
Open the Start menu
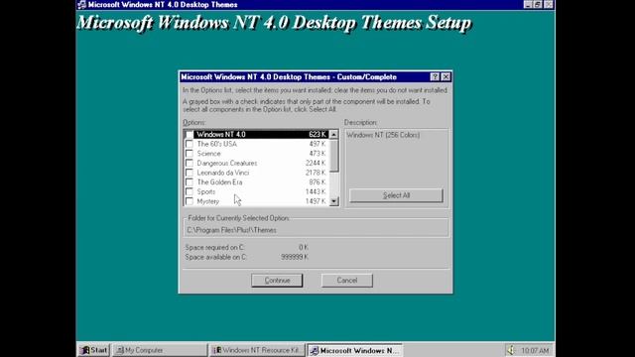tap(93, 350)
